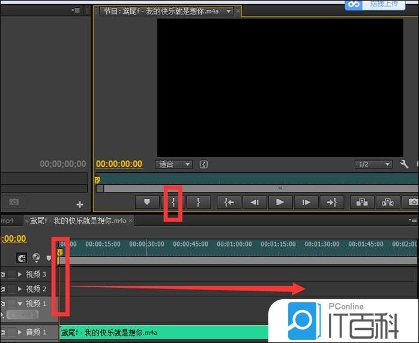The width and height of the screenshot is (419, 343).
Task: Toggle sync lock box for 音频 1
Action: click(12, 332)
